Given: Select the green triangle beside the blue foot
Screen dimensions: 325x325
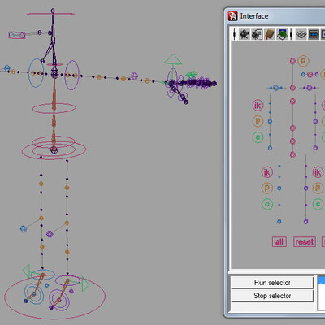Looking at the screenshot, I should (x=26, y=271).
